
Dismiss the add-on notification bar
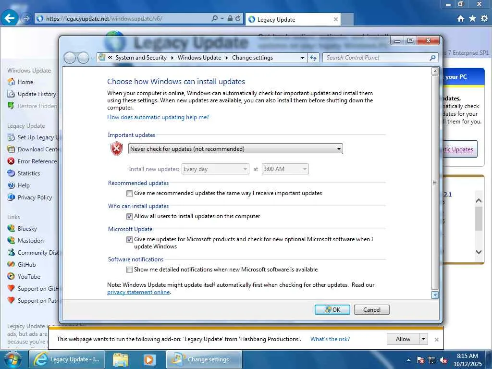pos(436,340)
